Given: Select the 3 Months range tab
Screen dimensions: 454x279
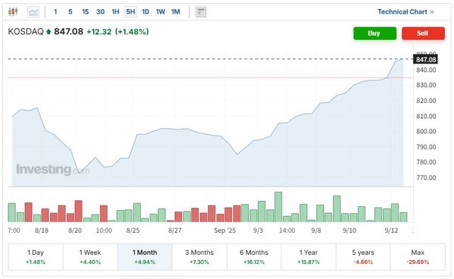Looking at the screenshot, I should [200, 257].
